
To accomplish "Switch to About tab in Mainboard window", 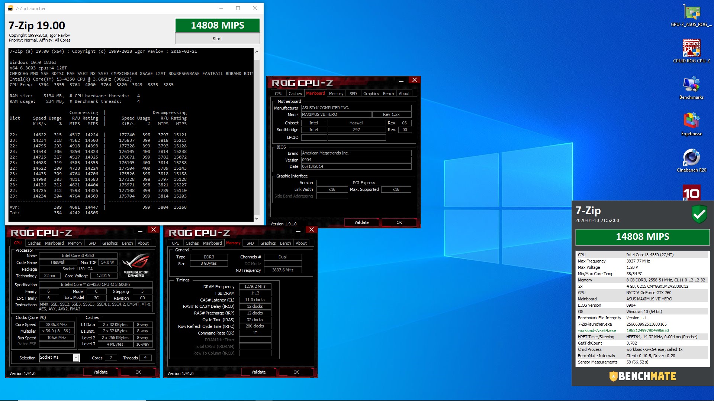I will pos(404,94).
